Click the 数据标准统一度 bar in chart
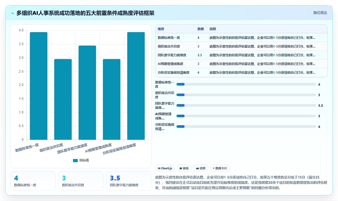338x201 pixels. pyautogui.click(x=39, y=86)
